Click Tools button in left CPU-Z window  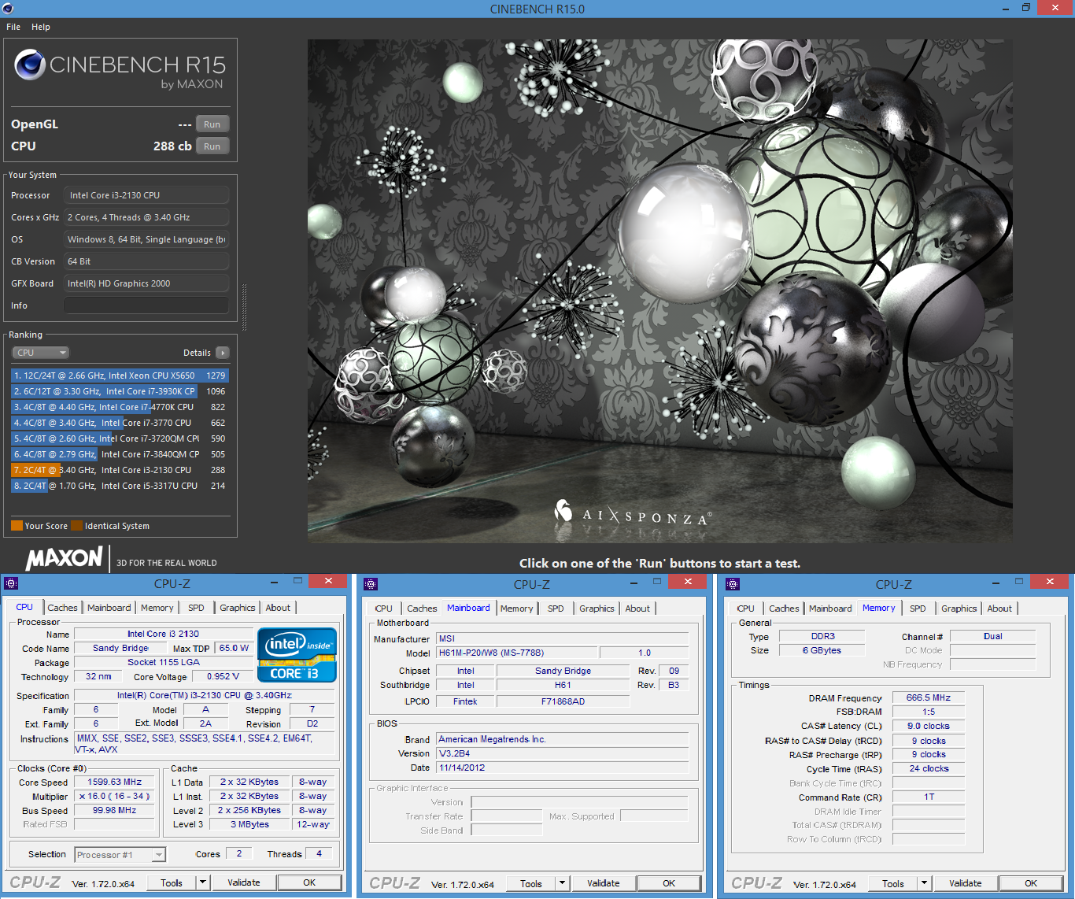(172, 882)
